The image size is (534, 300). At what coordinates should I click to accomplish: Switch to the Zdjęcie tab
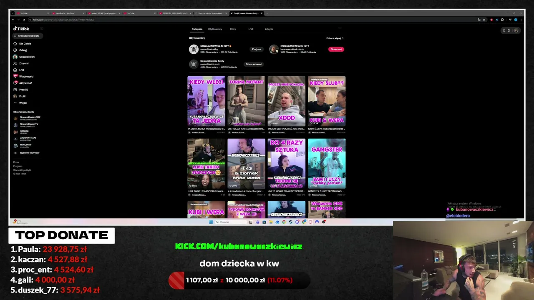(x=269, y=29)
